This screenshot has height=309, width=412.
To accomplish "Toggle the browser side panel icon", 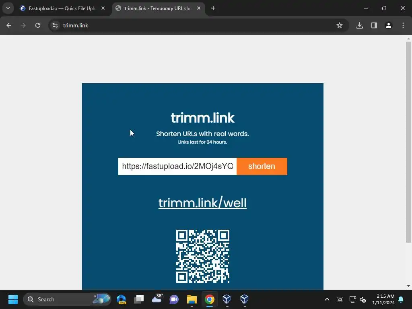I will click(374, 25).
